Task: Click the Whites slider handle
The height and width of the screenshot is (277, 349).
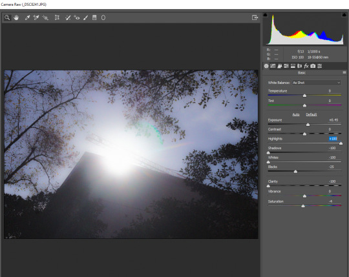Action: pyautogui.click(x=268, y=162)
